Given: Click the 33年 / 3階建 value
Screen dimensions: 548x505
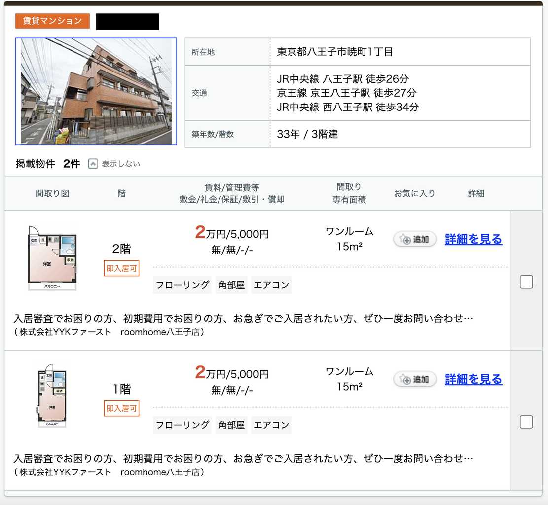Looking at the screenshot, I should tap(307, 134).
